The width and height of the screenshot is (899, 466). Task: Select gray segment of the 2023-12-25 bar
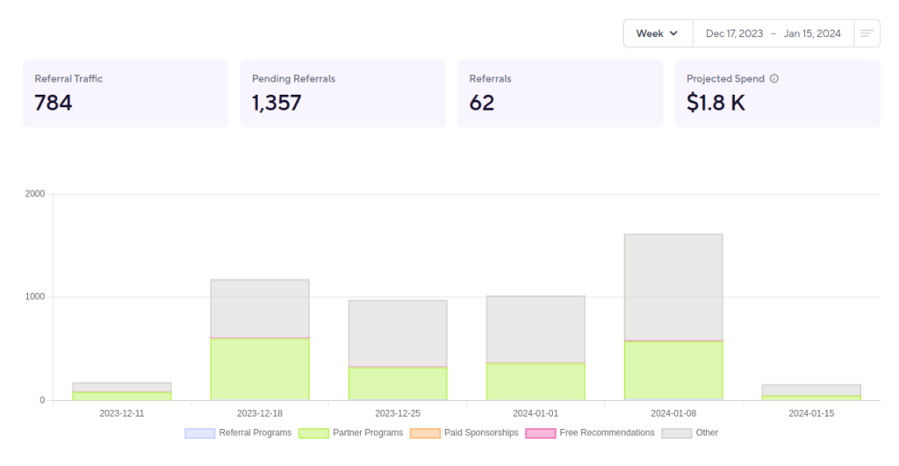[x=398, y=333]
